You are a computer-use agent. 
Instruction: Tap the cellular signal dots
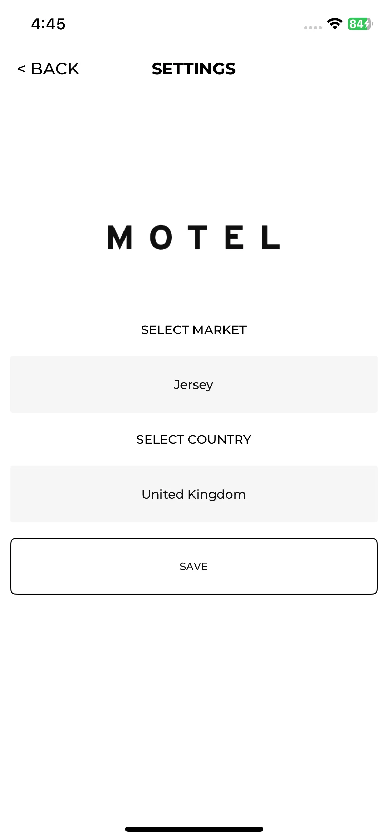click(313, 28)
